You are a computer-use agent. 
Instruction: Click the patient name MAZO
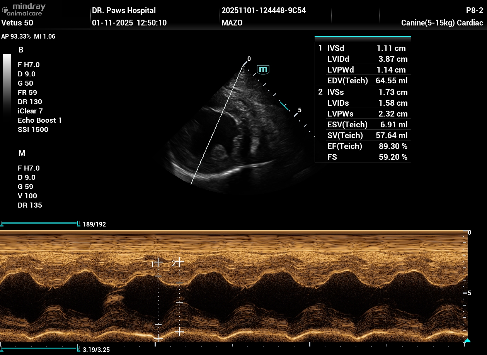coord(232,23)
